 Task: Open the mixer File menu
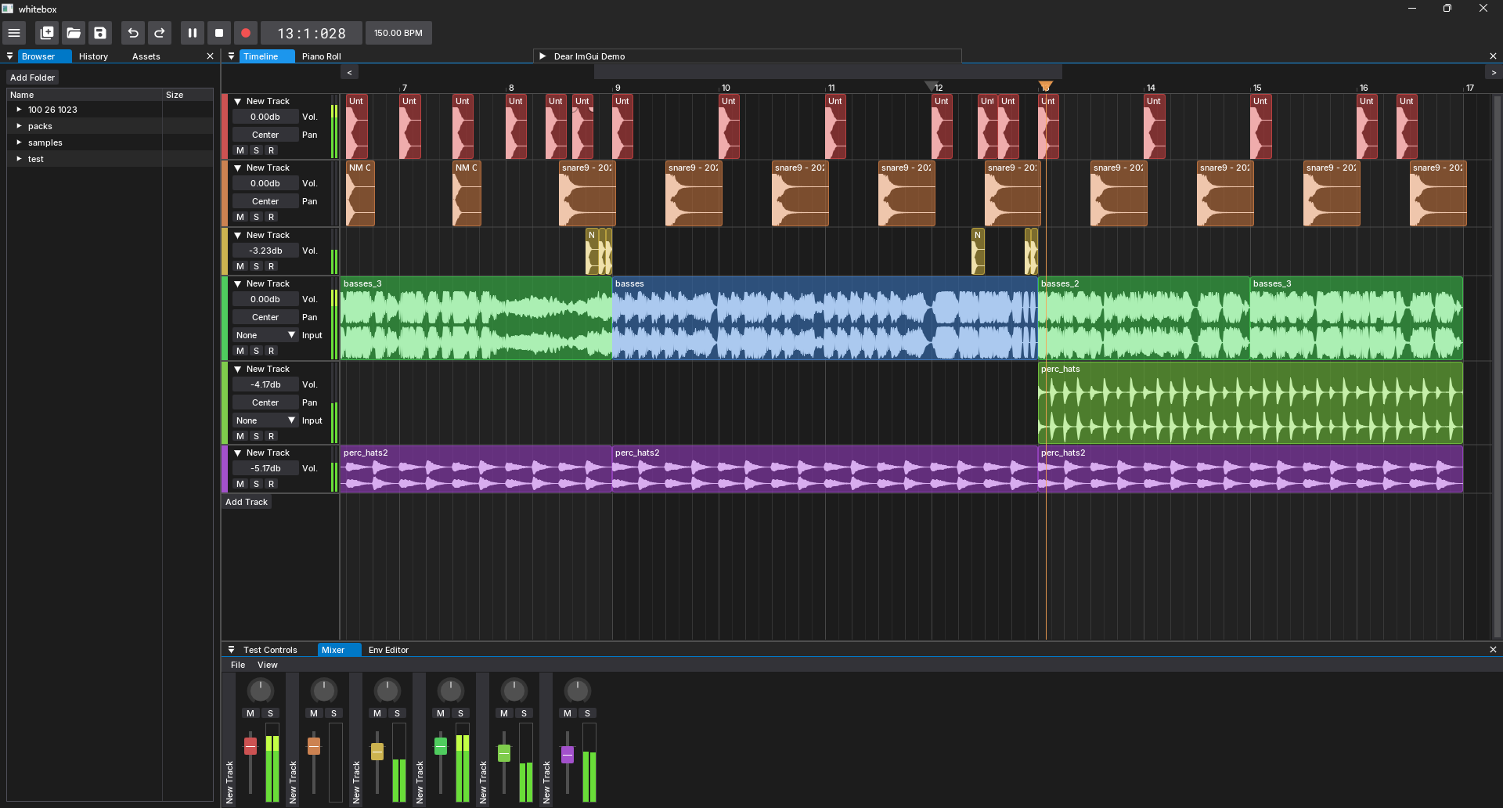(238, 665)
